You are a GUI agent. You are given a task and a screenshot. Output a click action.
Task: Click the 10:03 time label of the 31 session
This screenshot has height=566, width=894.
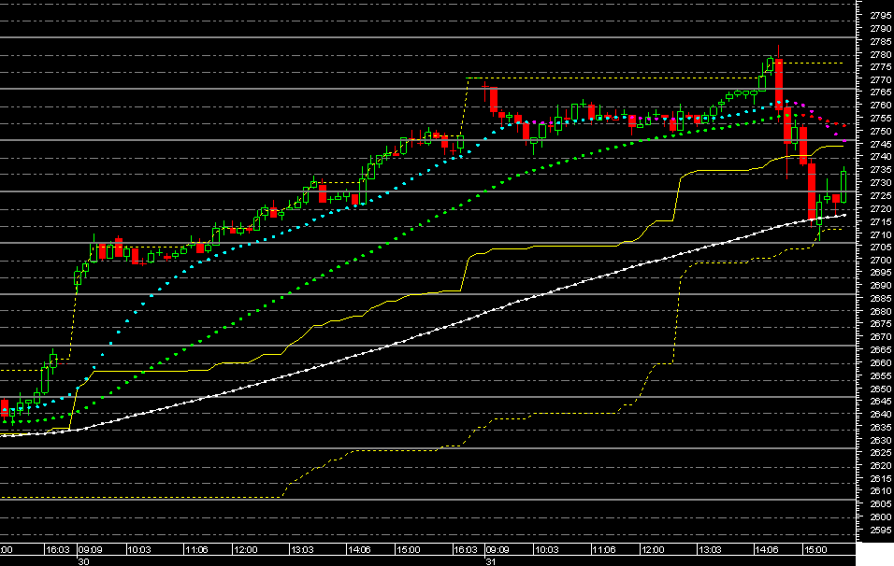coord(546,550)
